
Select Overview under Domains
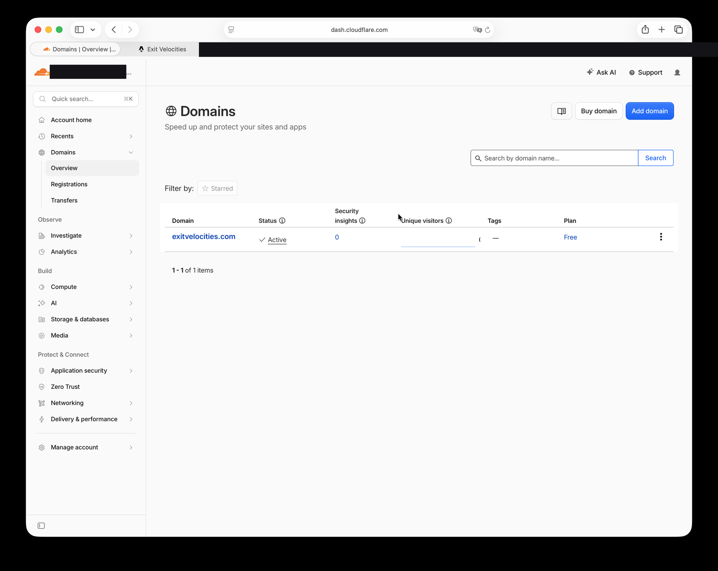pos(92,168)
